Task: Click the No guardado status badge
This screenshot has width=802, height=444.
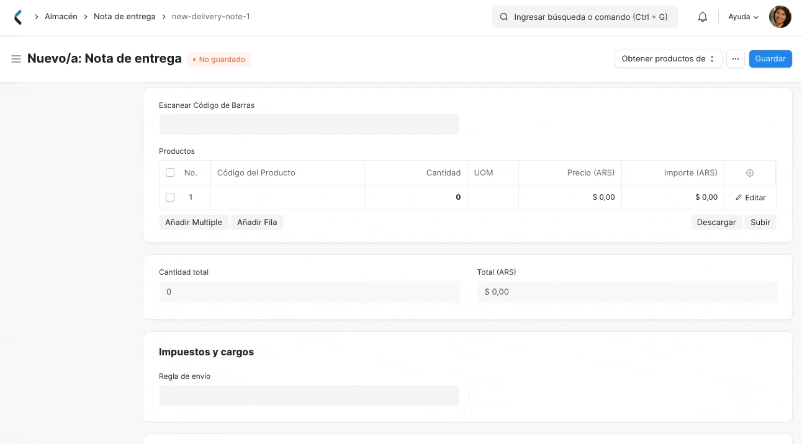Action: click(219, 60)
